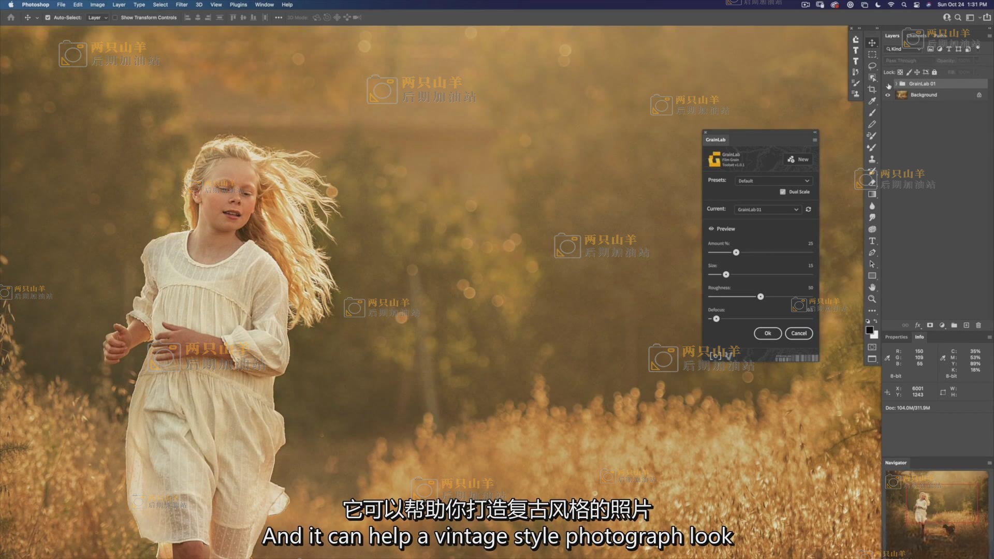Toggle Auto-Select checkbox in options bar
Viewport: 994px width, 559px height.
click(x=48, y=18)
